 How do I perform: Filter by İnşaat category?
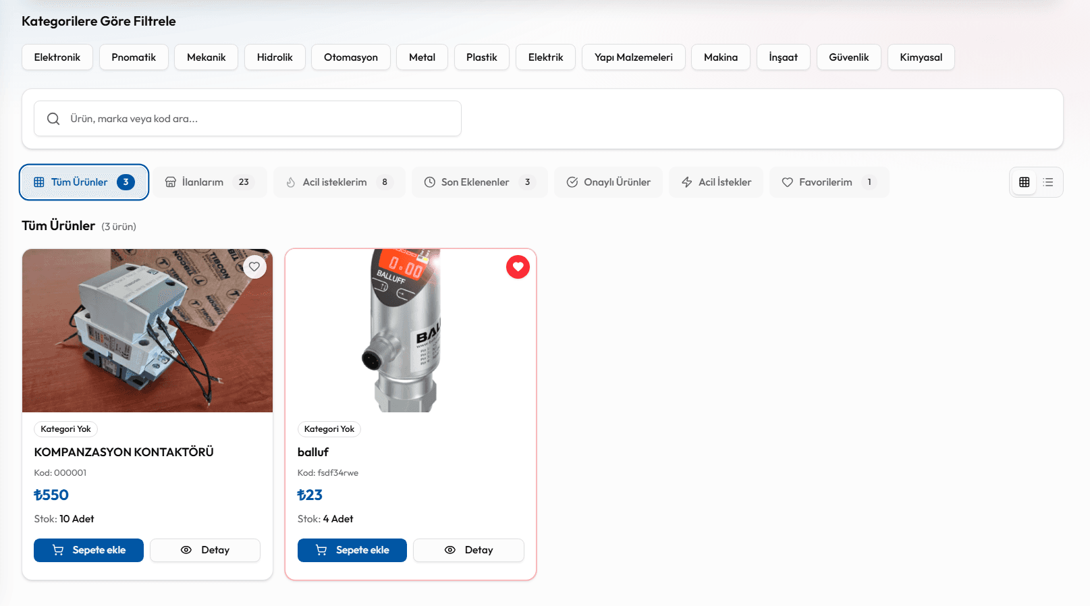pyautogui.click(x=784, y=57)
